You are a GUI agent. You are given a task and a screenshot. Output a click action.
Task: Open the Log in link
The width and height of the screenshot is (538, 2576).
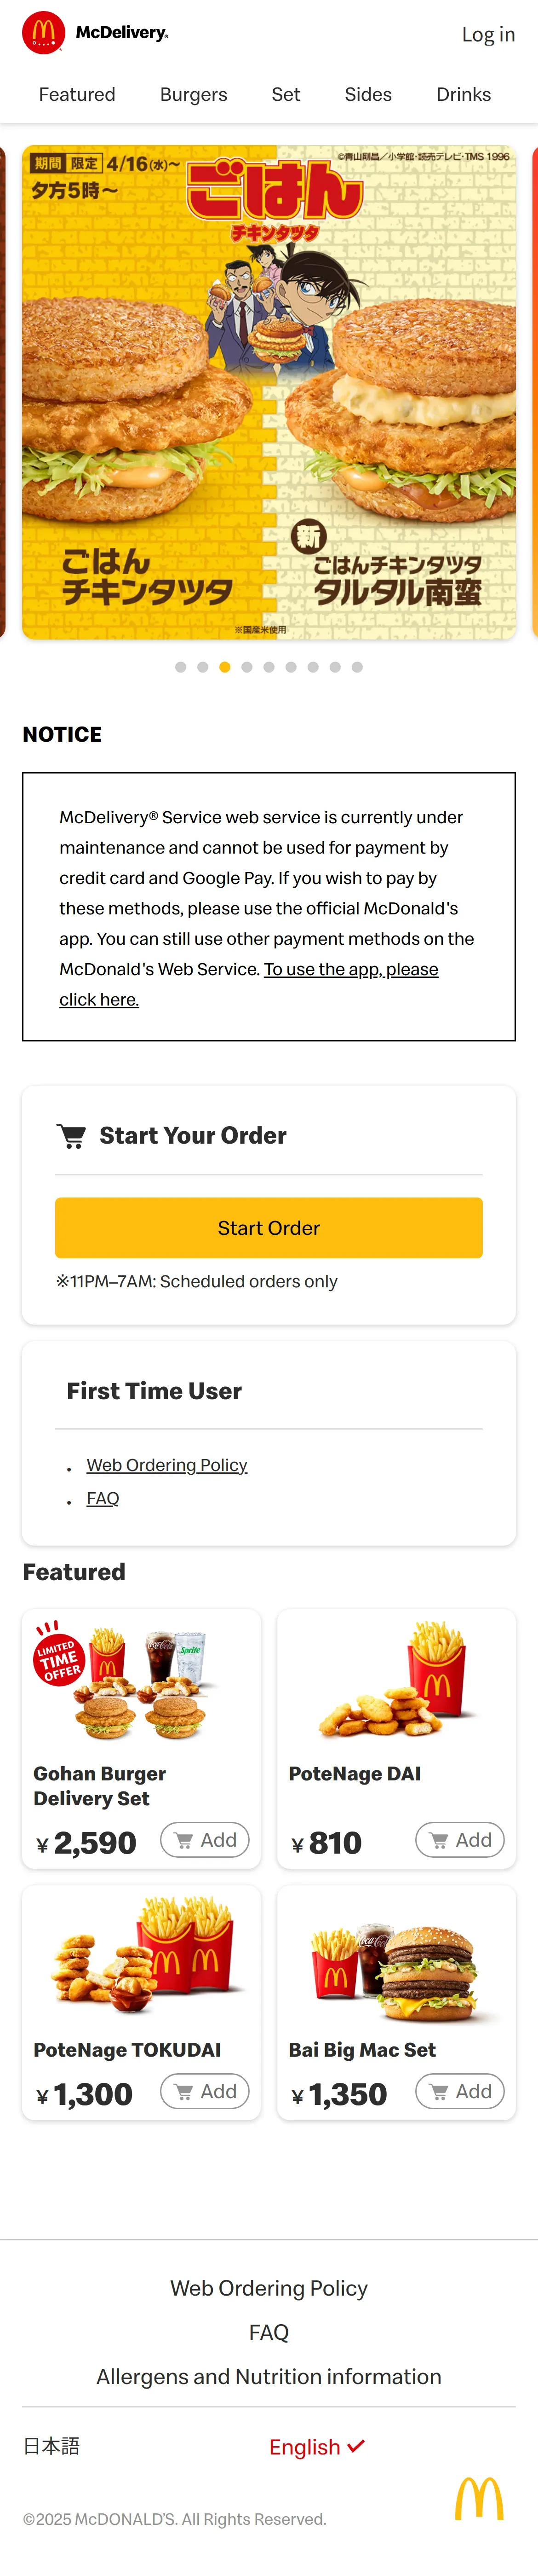(488, 34)
